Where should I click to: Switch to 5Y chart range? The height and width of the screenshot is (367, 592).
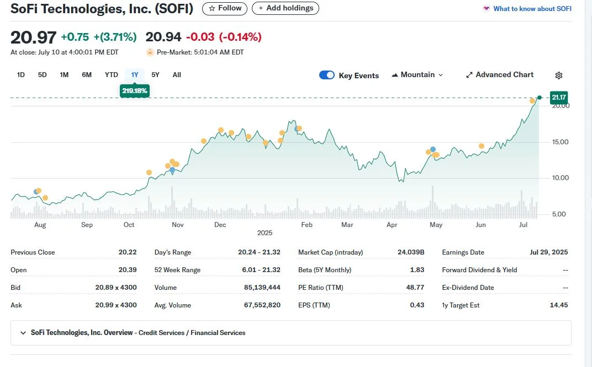[155, 75]
